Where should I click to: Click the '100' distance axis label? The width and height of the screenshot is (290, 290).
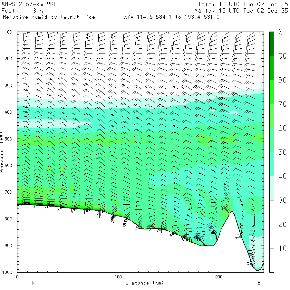[118, 277]
